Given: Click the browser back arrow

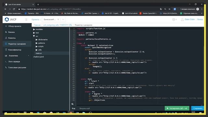Looking at the screenshot, I should 6,9.
